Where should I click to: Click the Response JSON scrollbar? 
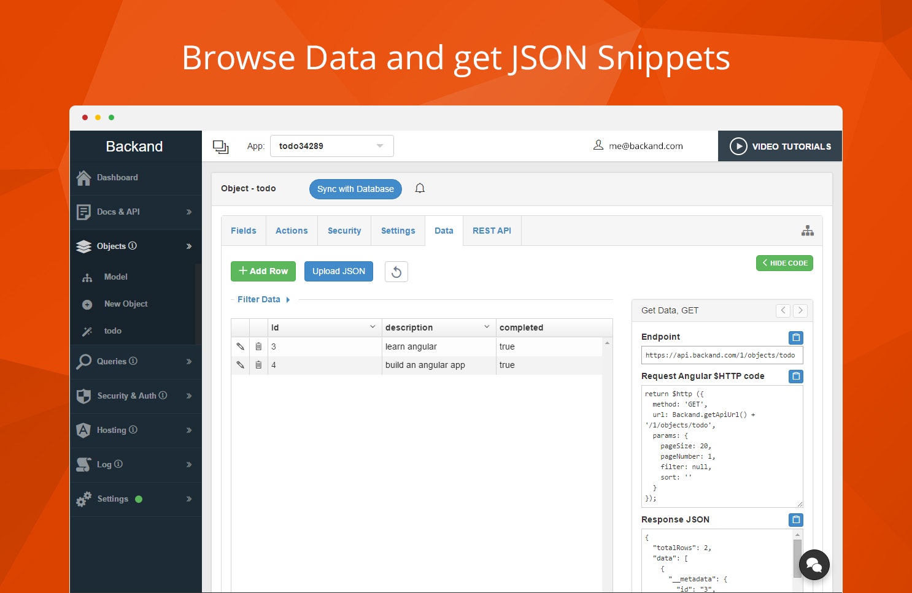tap(797, 558)
